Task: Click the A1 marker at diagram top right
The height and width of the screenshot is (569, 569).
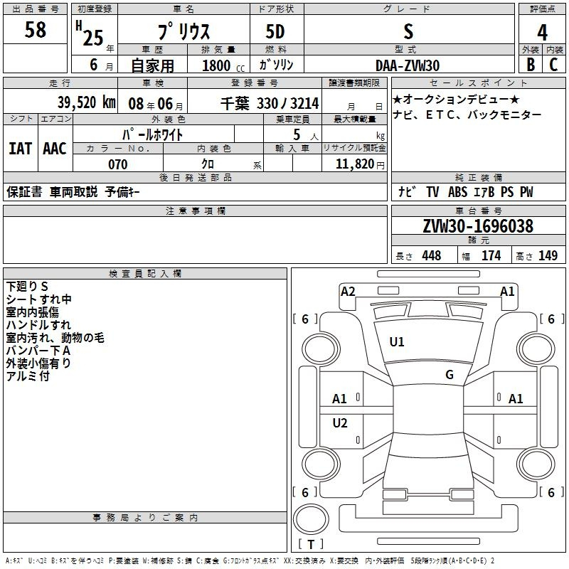Action: pos(507,291)
